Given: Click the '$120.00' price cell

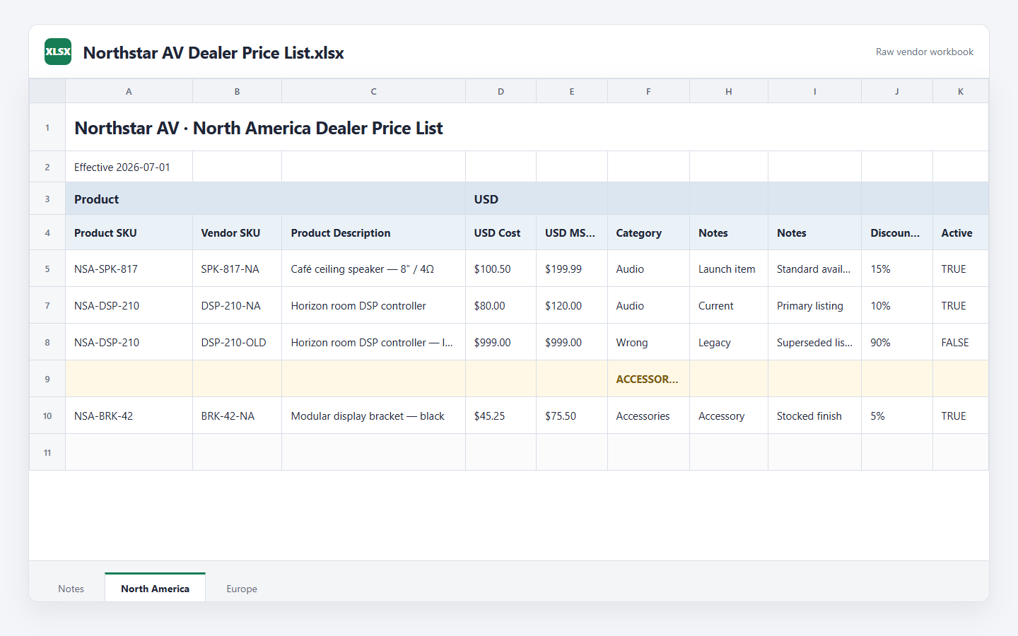Looking at the screenshot, I should click(x=571, y=305).
